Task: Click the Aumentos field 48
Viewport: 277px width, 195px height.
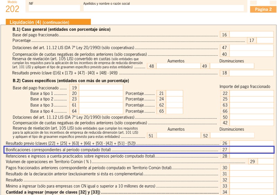Action: point(178,66)
